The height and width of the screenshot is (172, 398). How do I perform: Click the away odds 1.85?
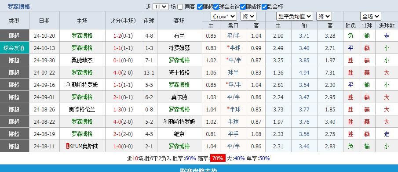point(330,109)
